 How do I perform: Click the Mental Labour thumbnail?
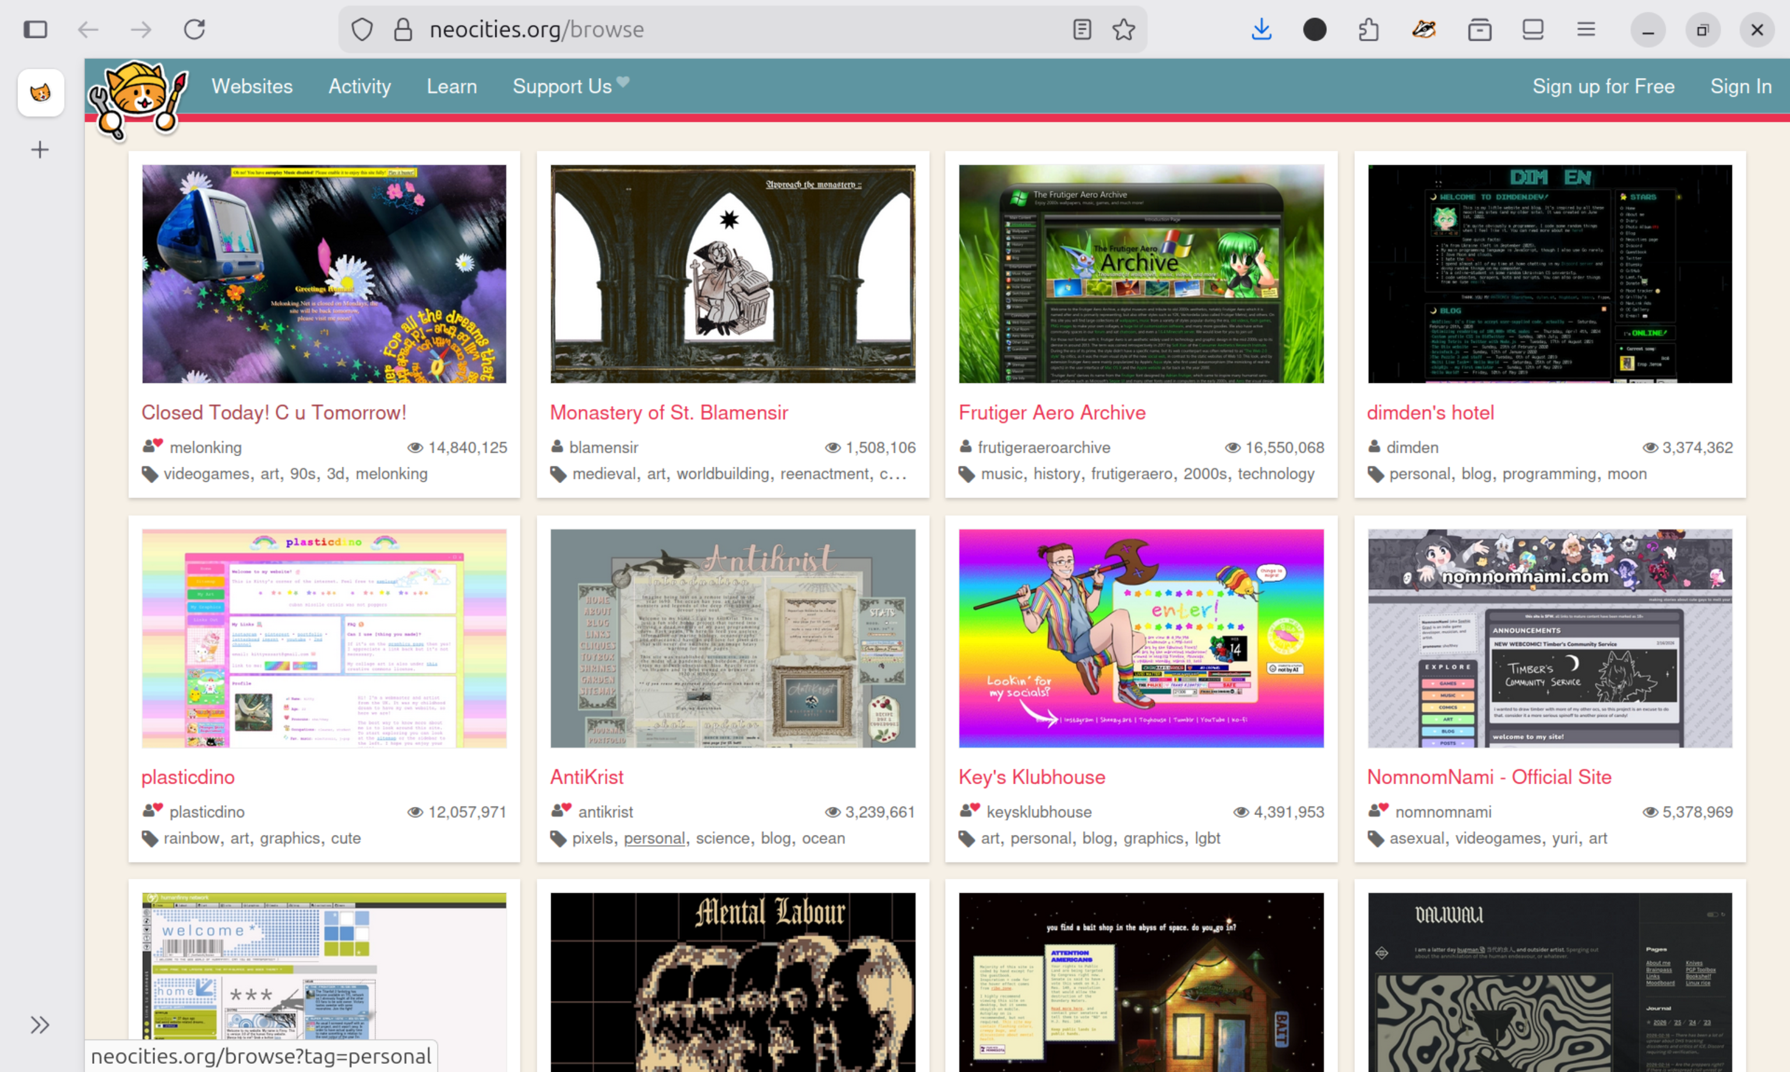click(732, 982)
